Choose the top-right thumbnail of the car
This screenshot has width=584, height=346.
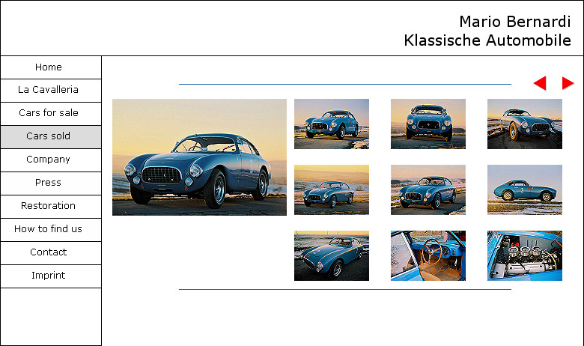coord(524,124)
